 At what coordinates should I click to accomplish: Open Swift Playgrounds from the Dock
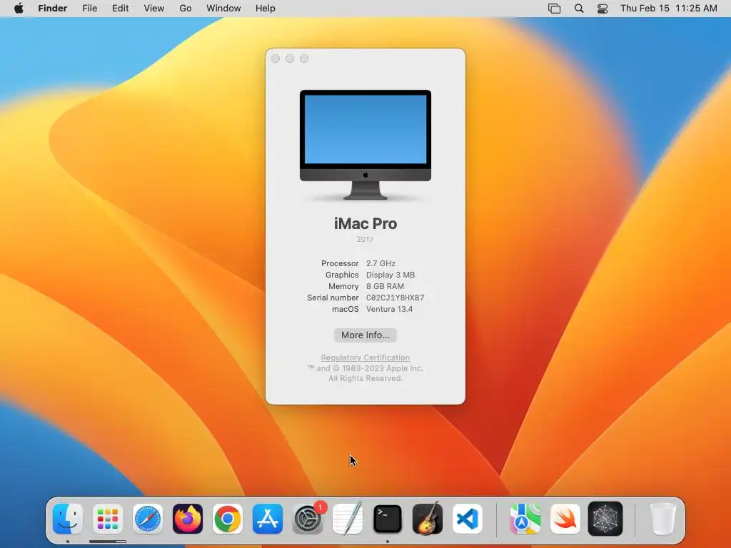(565, 519)
